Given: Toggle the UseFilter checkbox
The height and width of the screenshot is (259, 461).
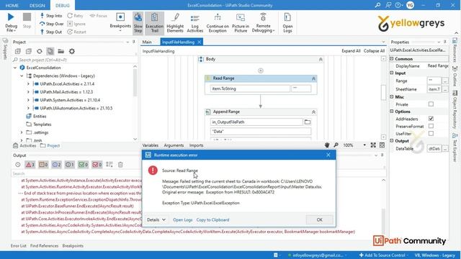Looking at the screenshot, I should click(431, 133).
